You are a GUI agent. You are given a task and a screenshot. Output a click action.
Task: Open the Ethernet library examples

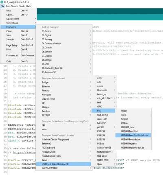click(x=64, y=86)
